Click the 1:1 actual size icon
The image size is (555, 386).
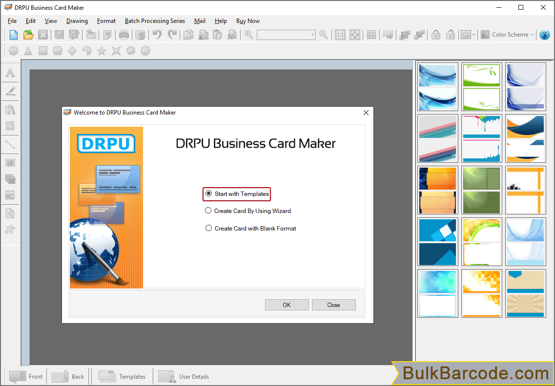pos(340,35)
